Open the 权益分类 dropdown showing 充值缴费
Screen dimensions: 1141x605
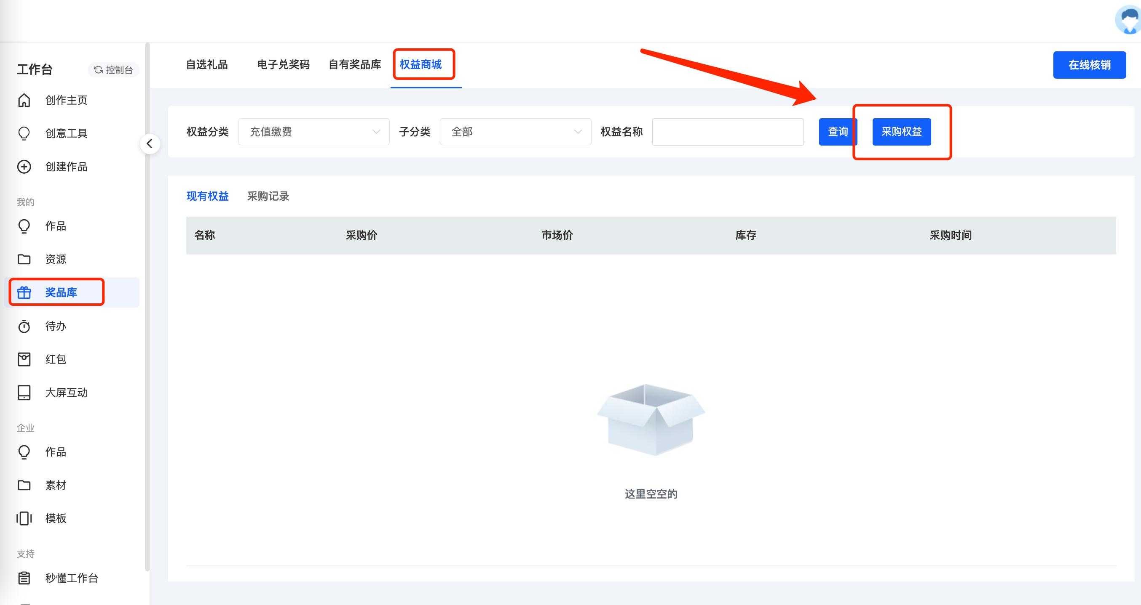(x=313, y=132)
